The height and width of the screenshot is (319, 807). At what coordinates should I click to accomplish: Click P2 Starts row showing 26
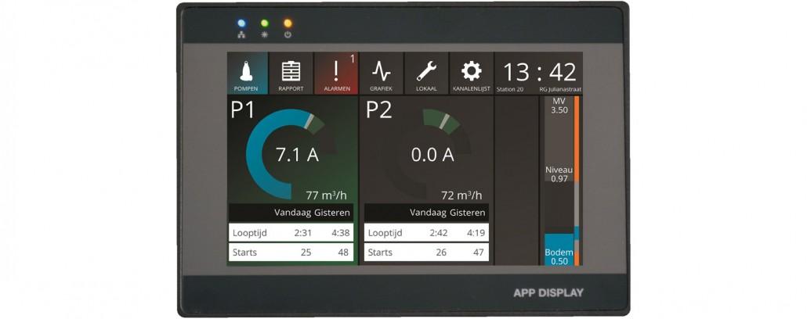(426, 253)
